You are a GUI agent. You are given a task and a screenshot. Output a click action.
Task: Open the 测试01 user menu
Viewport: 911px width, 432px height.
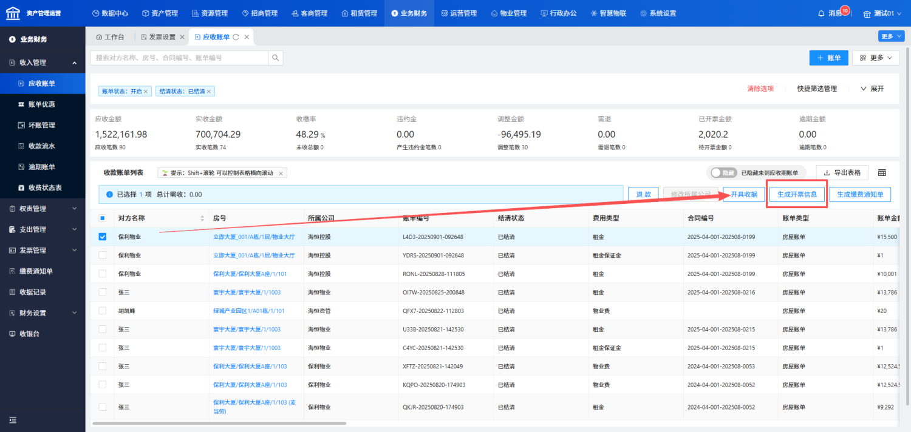(x=884, y=13)
